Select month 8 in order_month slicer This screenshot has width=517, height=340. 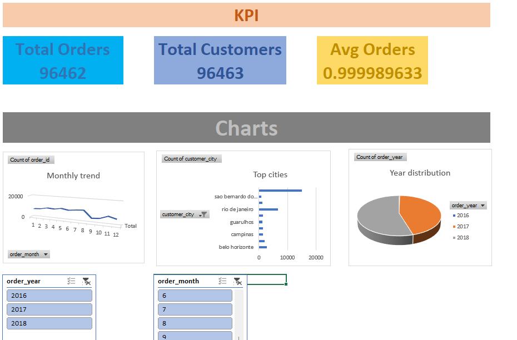click(195, 323)
